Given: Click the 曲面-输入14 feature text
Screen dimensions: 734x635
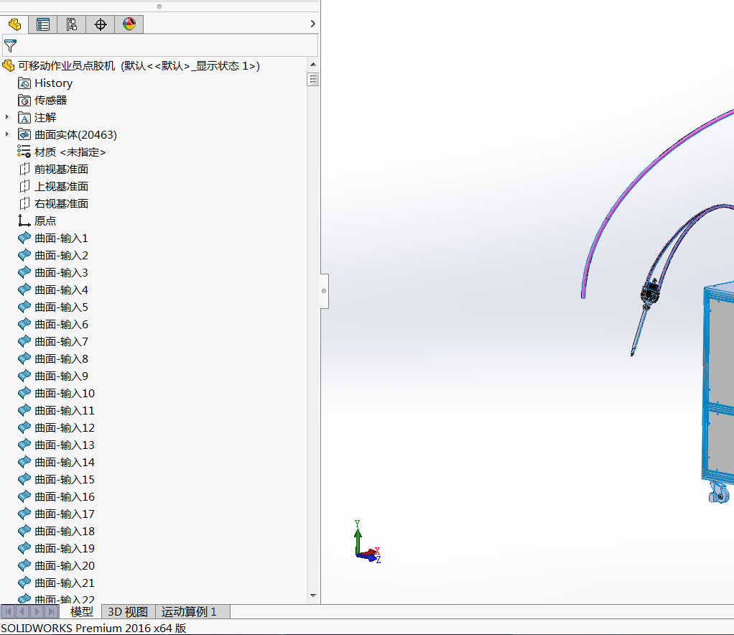Looking at the screenshot, I should pyautogui.click(x=65, y=462).
